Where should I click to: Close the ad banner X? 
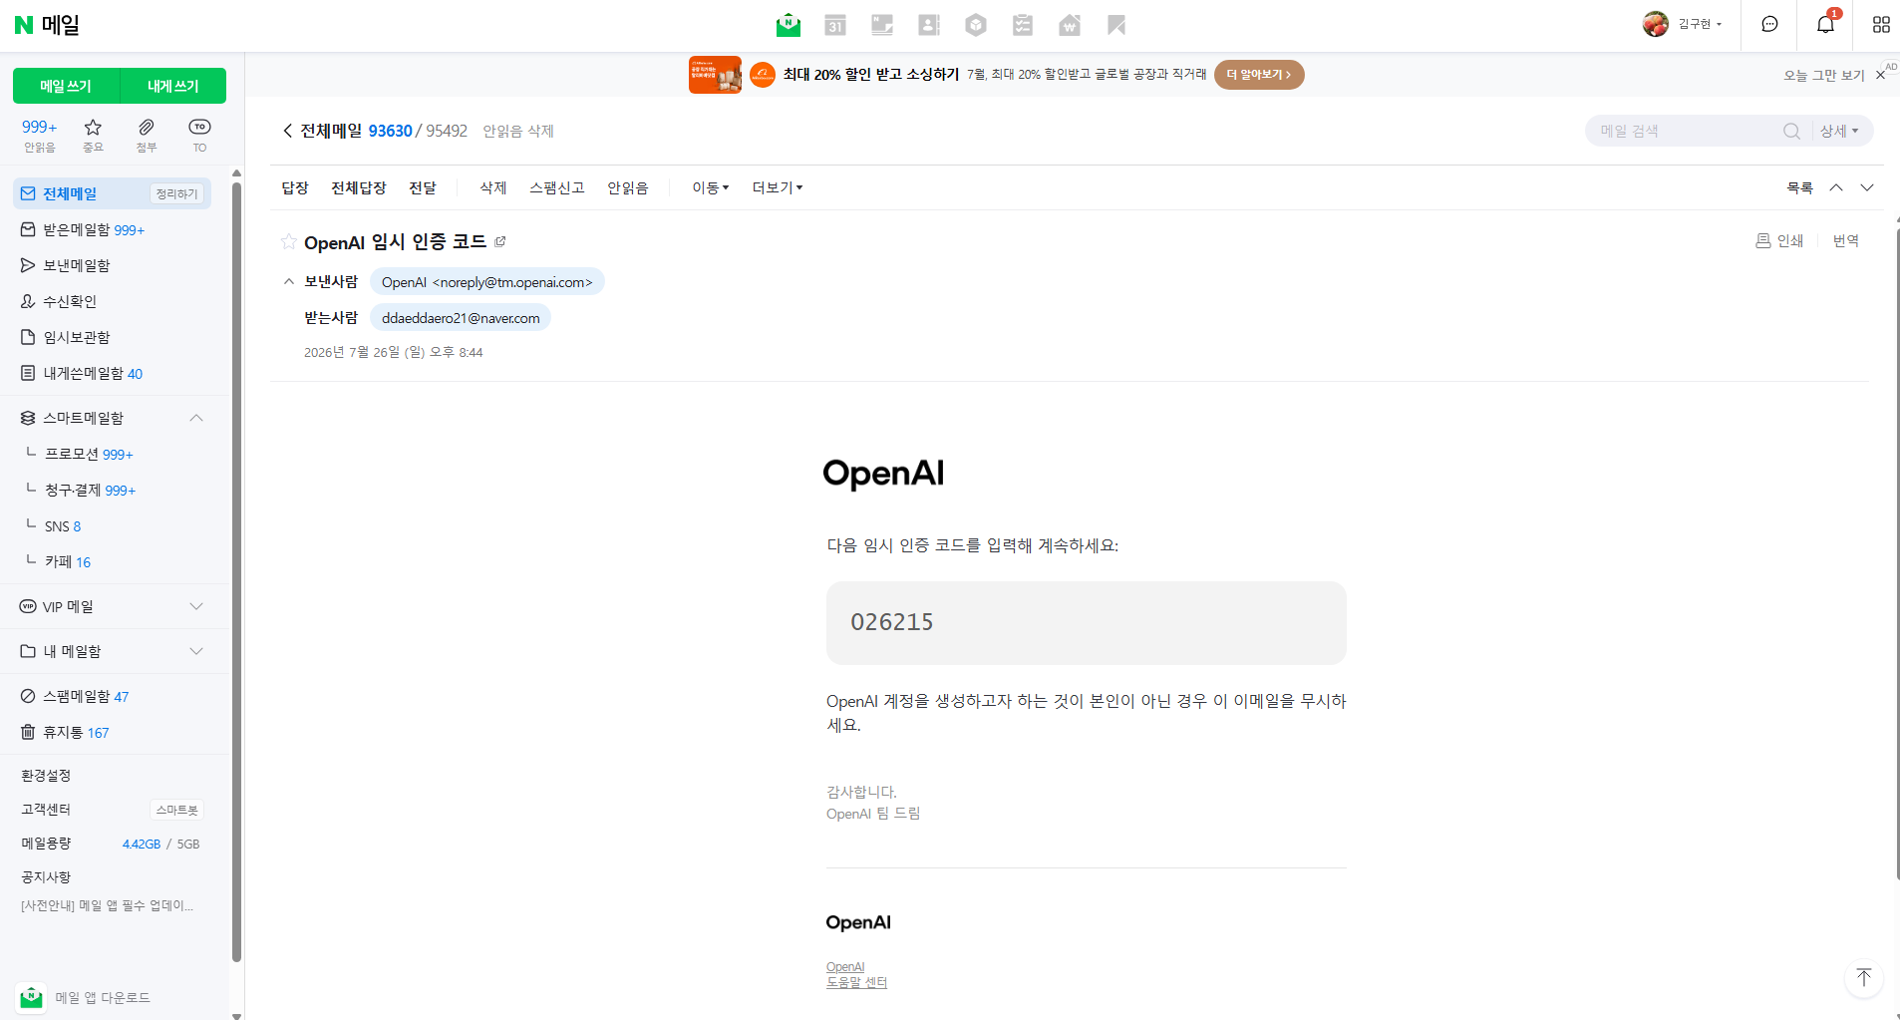[x=1880, y=75]
